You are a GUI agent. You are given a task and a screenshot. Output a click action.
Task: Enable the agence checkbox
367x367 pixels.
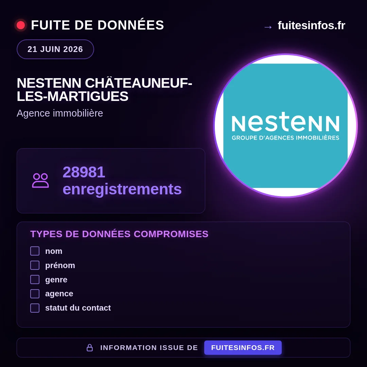[x=35, y=294]
